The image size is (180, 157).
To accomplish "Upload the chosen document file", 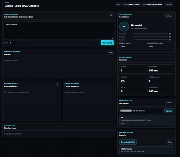I will 169,111.
